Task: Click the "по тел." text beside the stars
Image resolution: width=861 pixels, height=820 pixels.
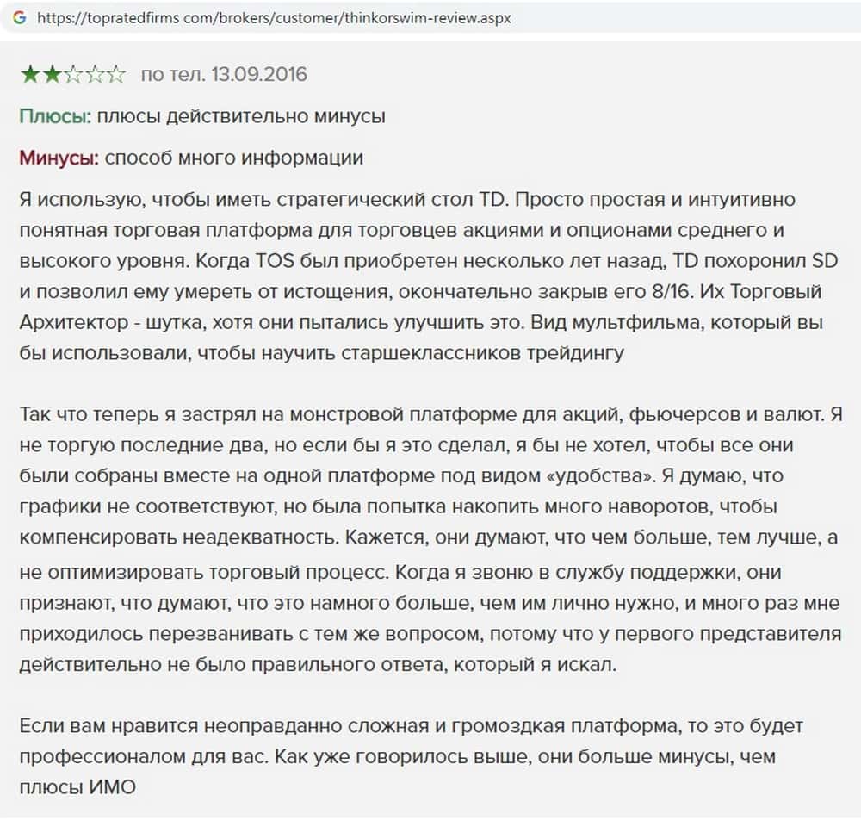Action: 170,75
